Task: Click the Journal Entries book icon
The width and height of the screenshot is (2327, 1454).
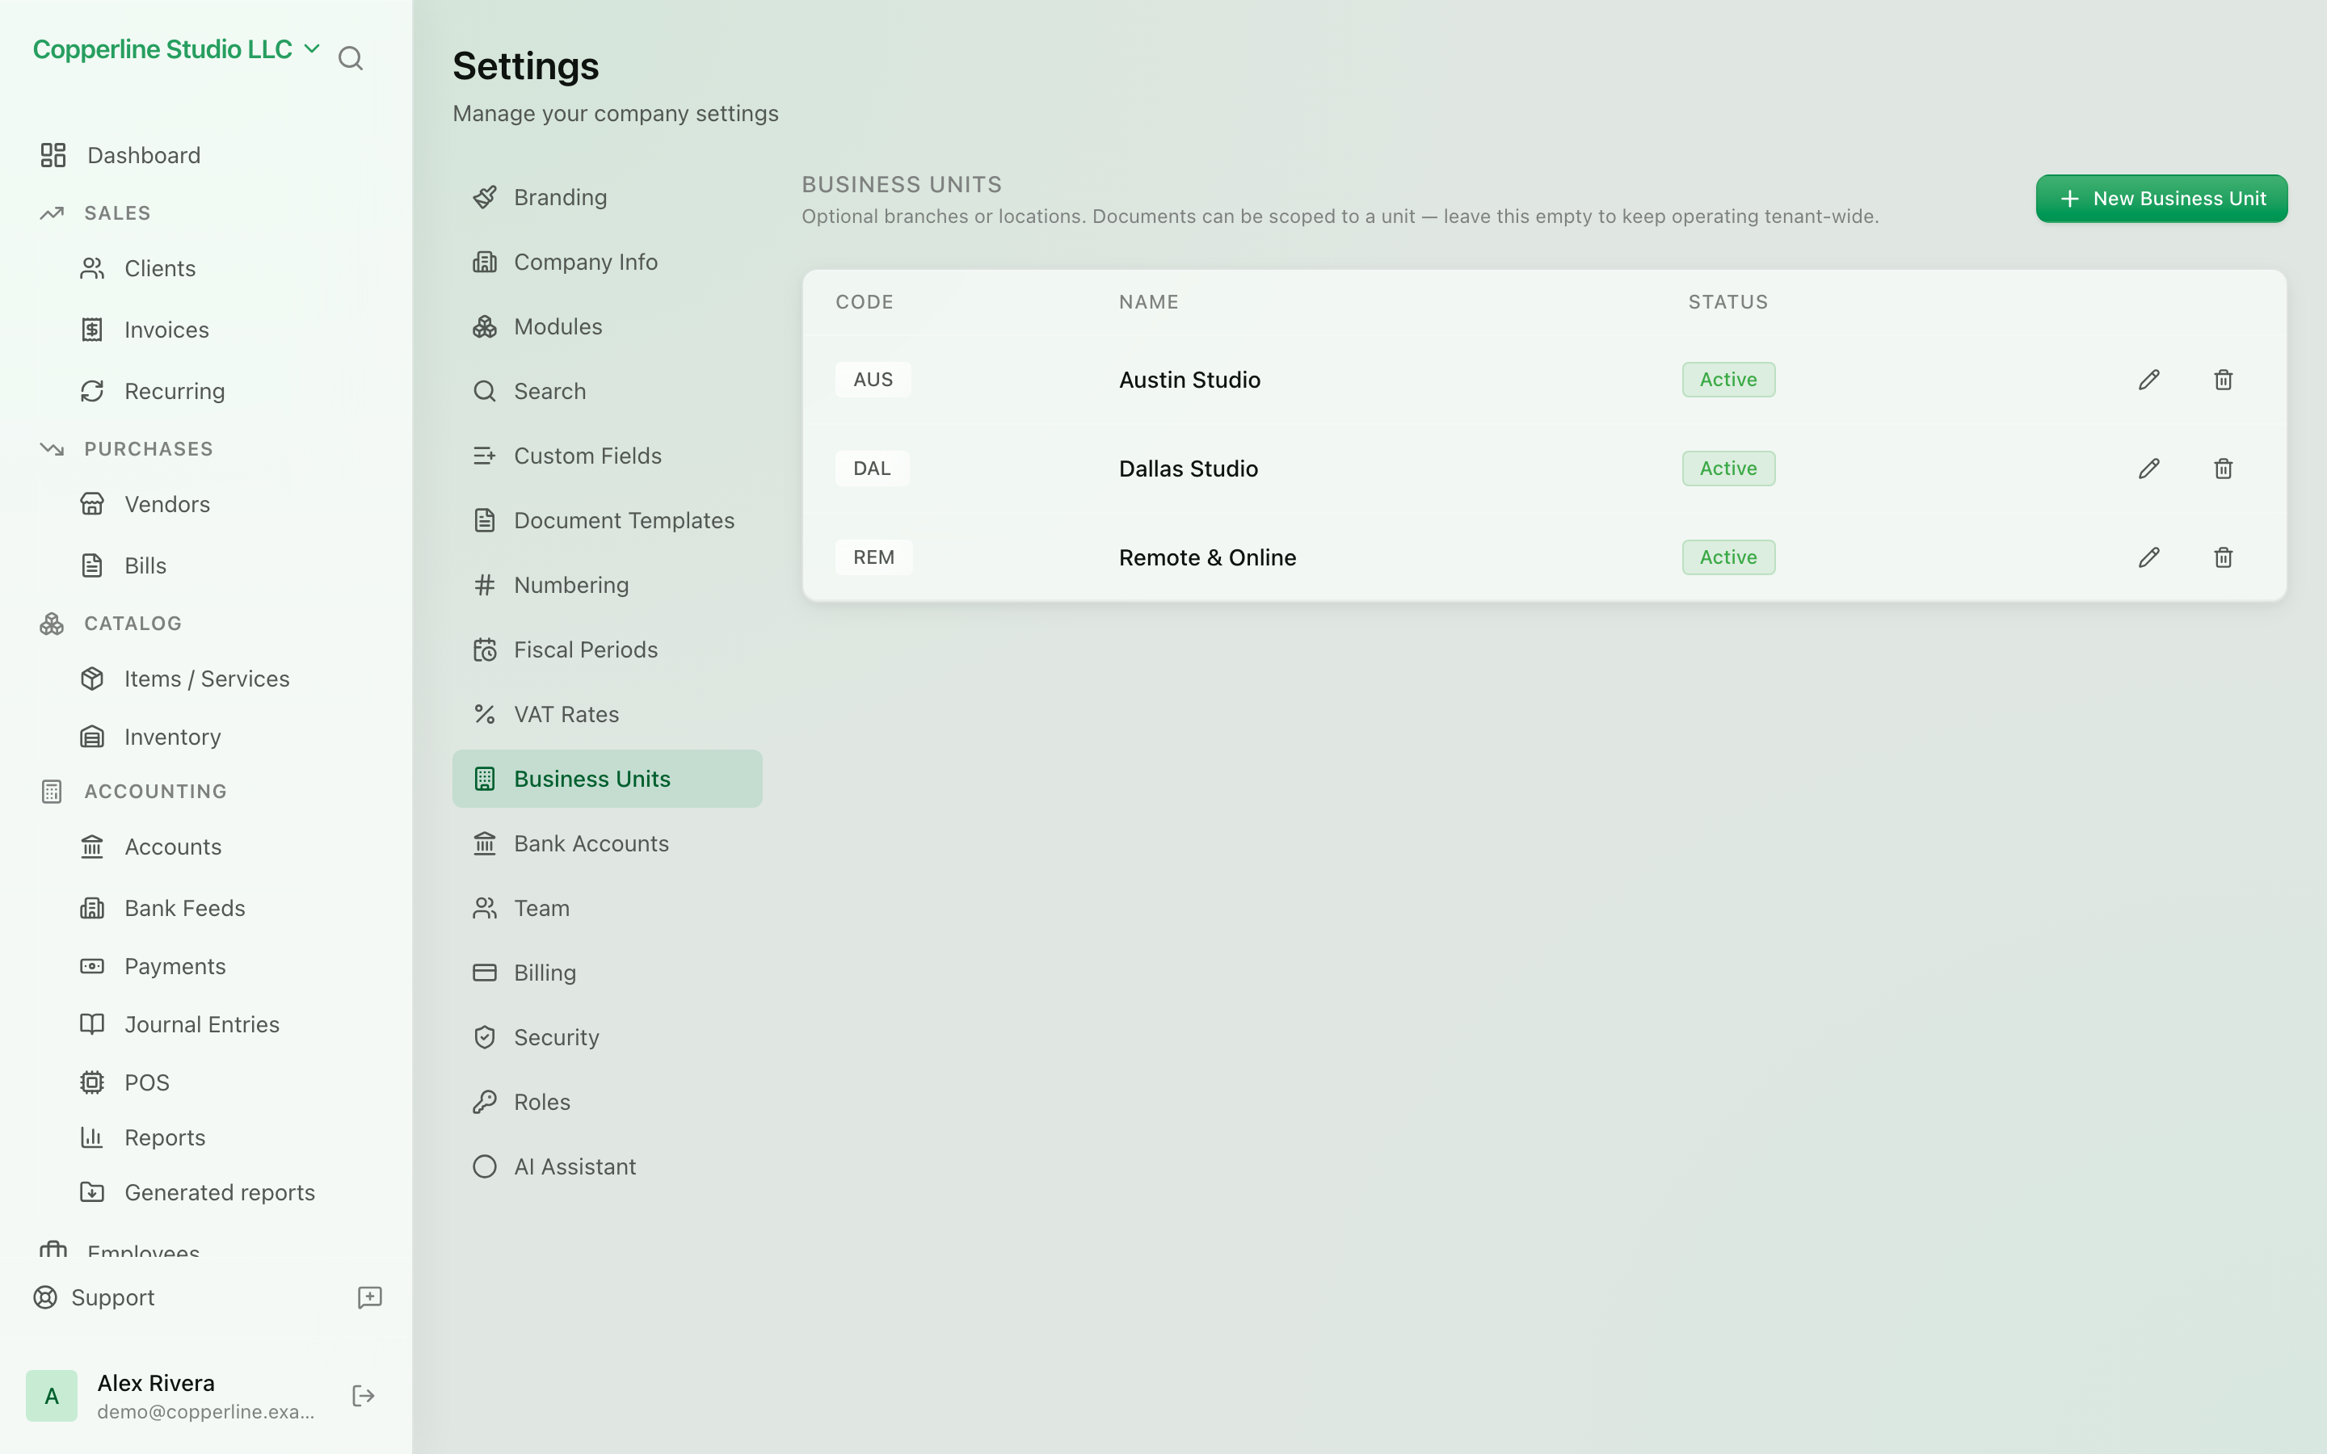Action: point(92,1024)
